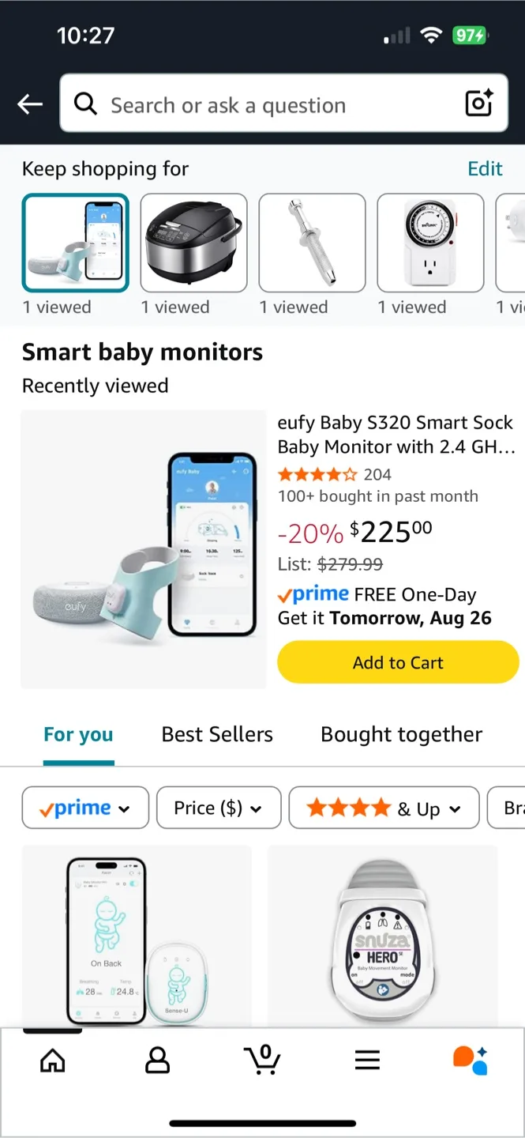Apply the 4 stars & Up filter
525x1138 pixels.
[384, 807]
